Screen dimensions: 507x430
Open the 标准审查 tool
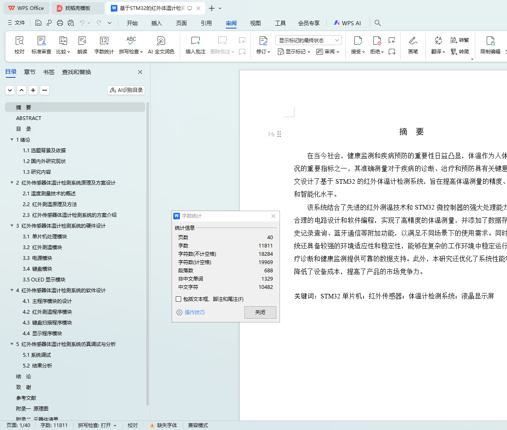point(41,45)
